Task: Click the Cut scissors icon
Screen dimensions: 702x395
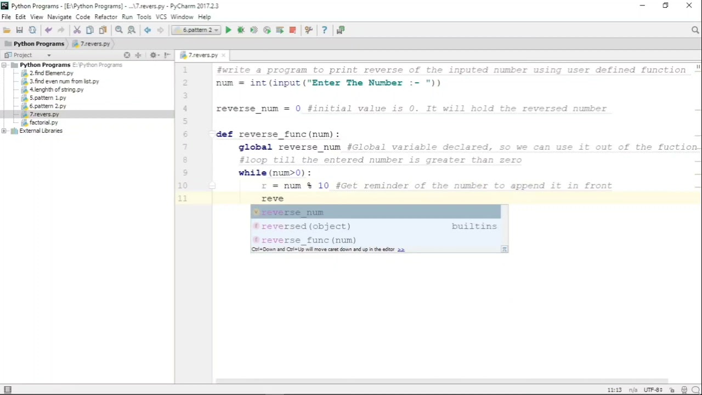Action: point(77,30)
